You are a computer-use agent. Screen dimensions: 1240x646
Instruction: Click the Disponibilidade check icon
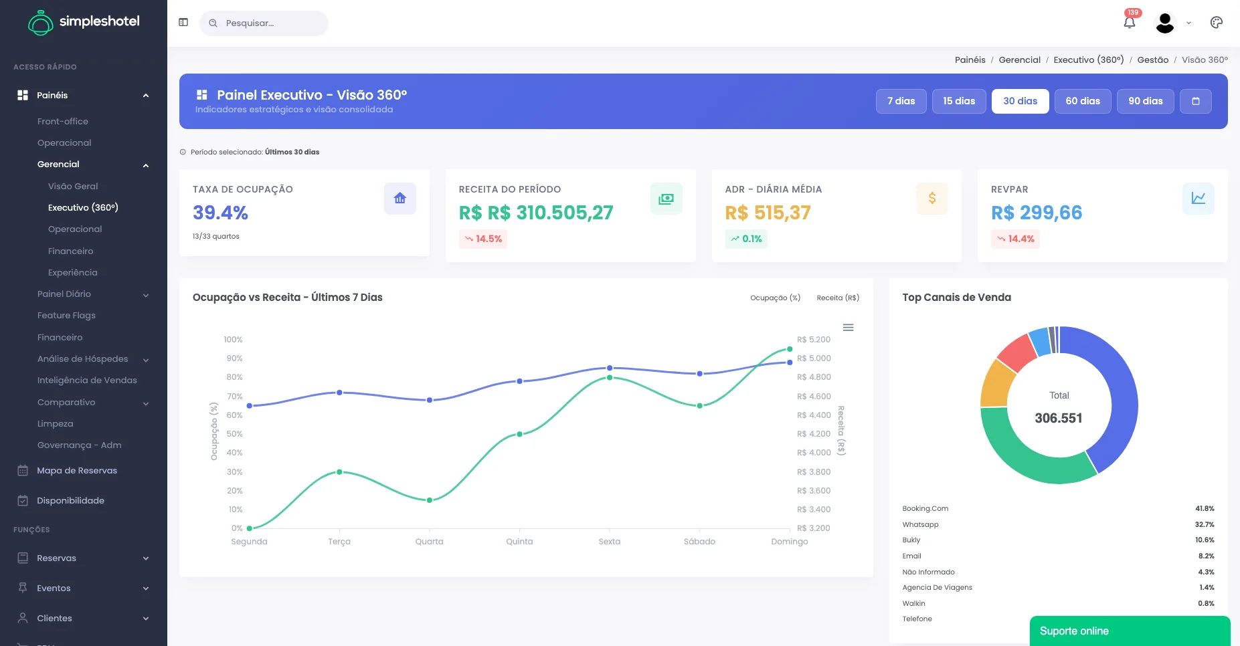tap(23, 501)
